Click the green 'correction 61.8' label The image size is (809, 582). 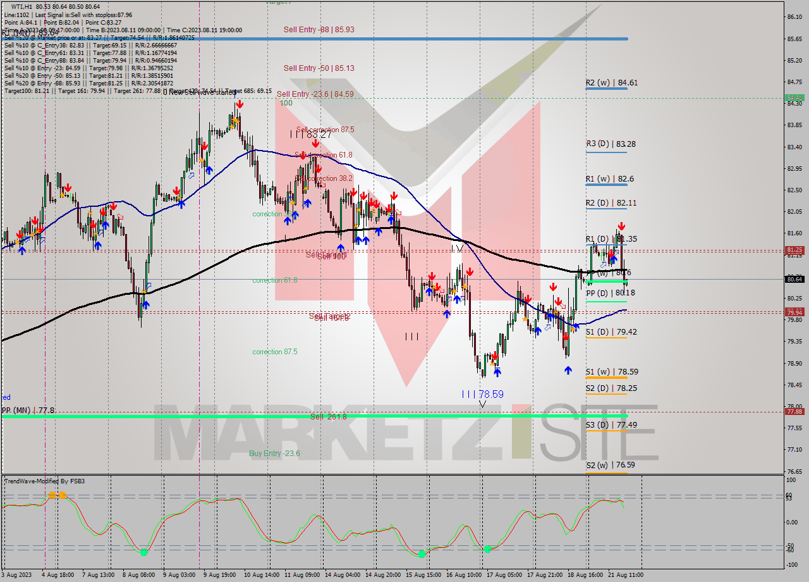point(274,280)
